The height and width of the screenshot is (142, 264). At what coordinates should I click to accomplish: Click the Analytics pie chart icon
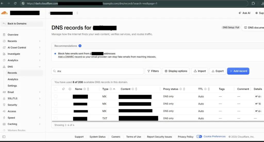[x=4, y=60]
